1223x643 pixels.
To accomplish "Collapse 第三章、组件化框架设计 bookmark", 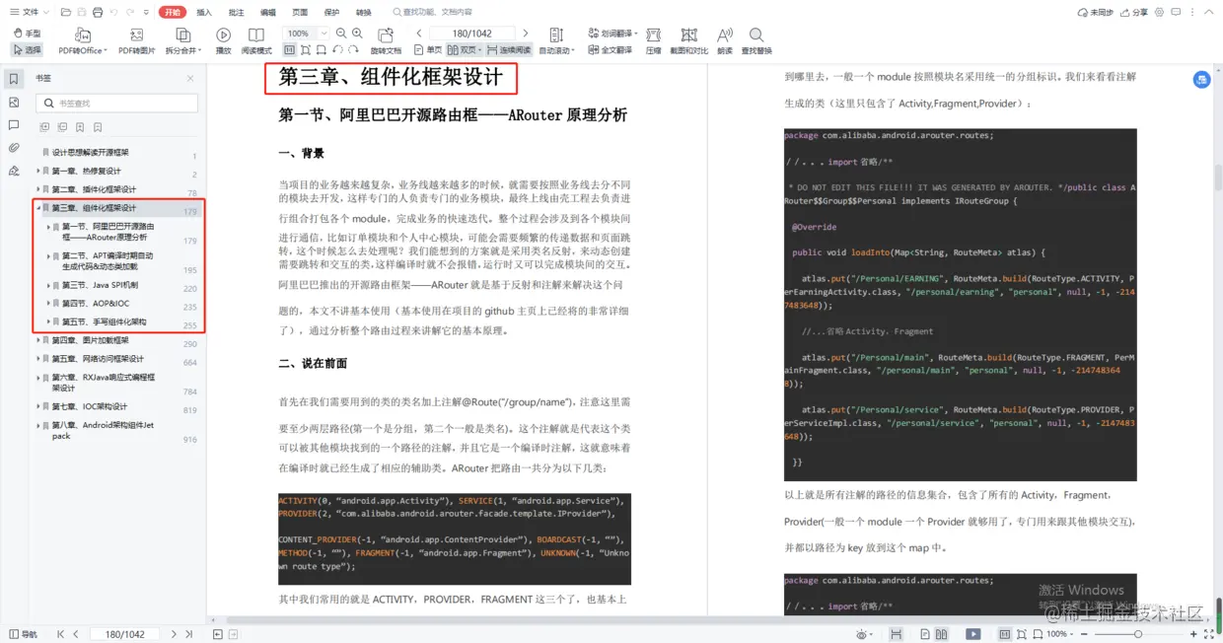I will click(38, 208).
